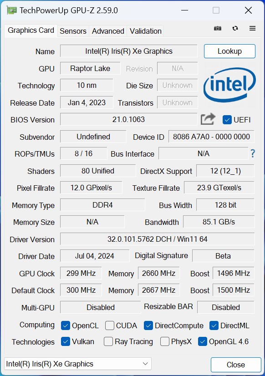Click the Bus Interface question mark
The width and height of the screenshot is (265, 376).
[253, 153]
